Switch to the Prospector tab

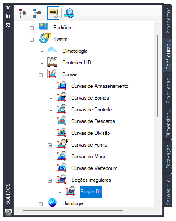click(x=168, y=21)
